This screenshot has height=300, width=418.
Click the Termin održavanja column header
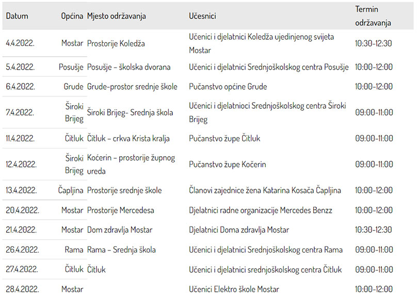(x=373, y=16)
